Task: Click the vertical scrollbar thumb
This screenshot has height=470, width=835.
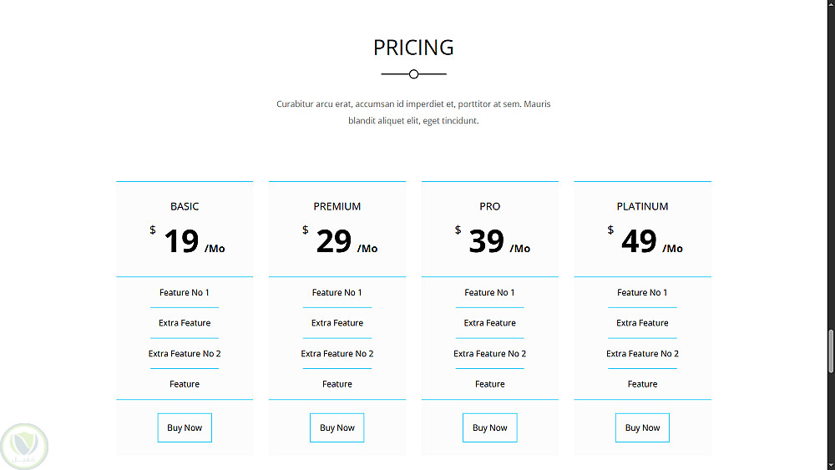Action: 830,351
